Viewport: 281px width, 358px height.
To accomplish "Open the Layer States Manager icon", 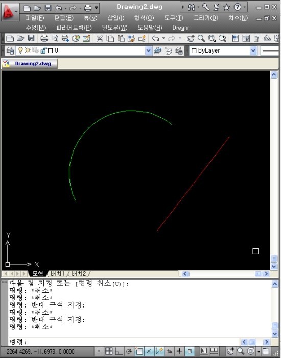I will click(x=179, y=50).
